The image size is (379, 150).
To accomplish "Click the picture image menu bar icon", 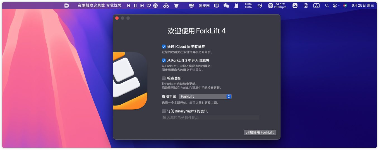I will [295, 6].
